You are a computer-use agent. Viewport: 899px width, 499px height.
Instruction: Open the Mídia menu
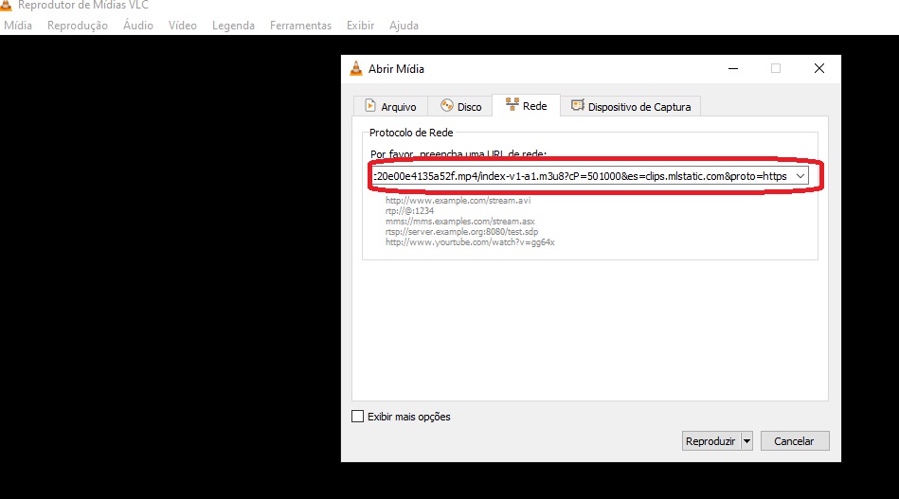coord(18,26)
